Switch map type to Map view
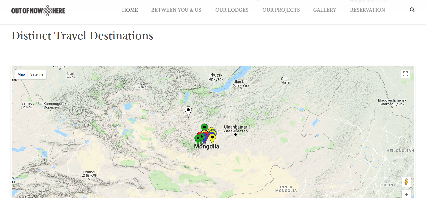This screenshot has height=198, width=426. pyautogui.click(x=21, y=74)
